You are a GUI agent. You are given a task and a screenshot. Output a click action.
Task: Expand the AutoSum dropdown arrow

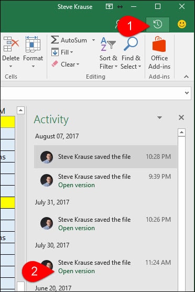(x=93, y=40)
